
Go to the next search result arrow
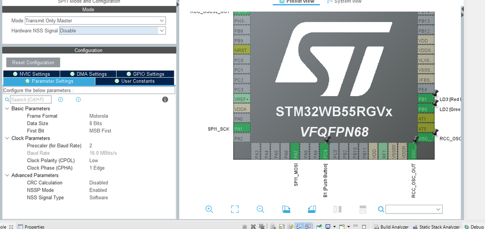coord(78,99)
